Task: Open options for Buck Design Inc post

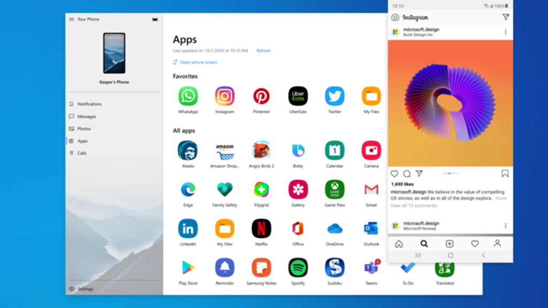Action: coord(505,32)
